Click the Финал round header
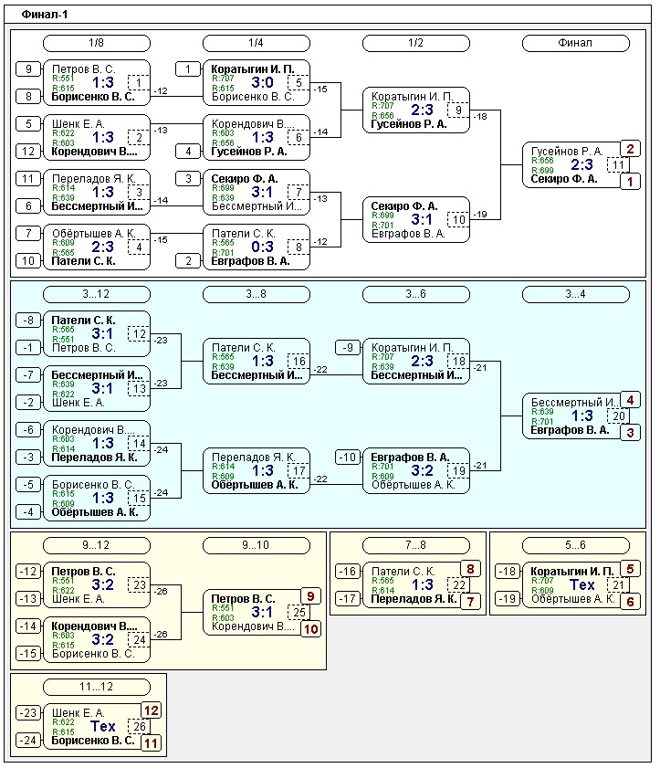The image size is (660, 768). coord(575,43)
